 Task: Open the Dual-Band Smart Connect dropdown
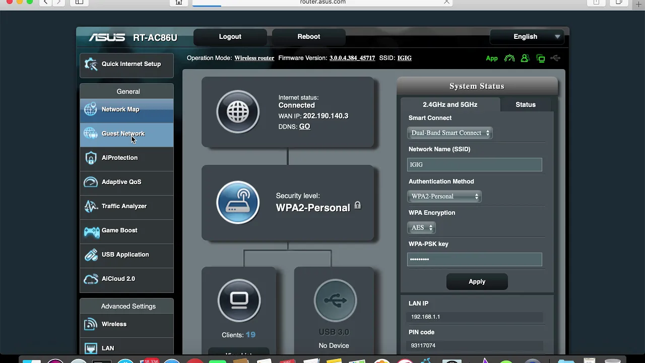(x=450, y=133)
